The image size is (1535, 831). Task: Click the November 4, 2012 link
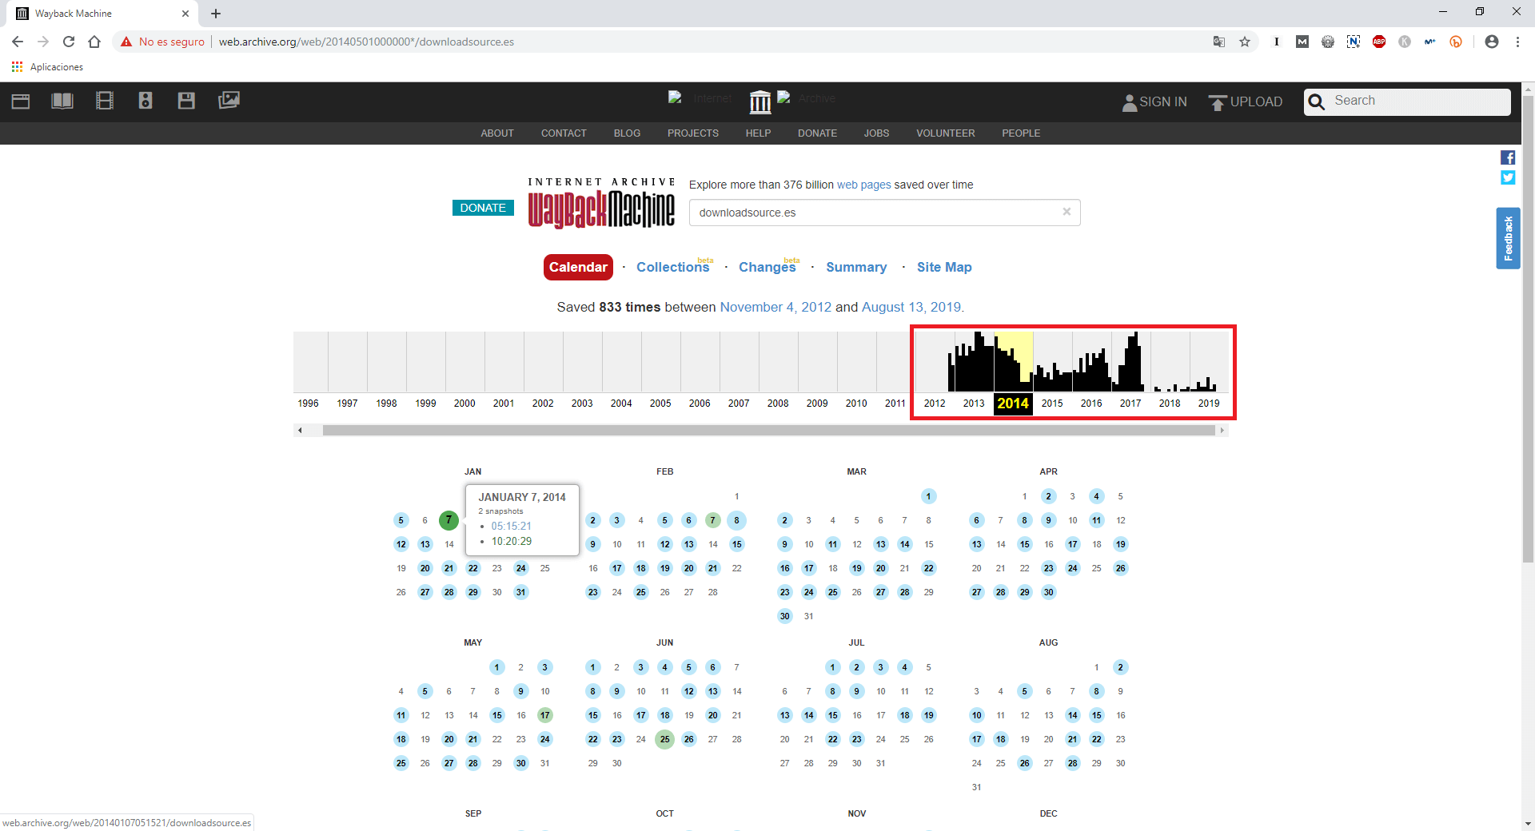point(775,307)
